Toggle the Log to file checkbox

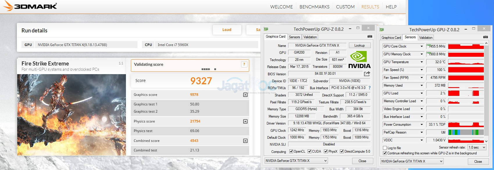385,148
